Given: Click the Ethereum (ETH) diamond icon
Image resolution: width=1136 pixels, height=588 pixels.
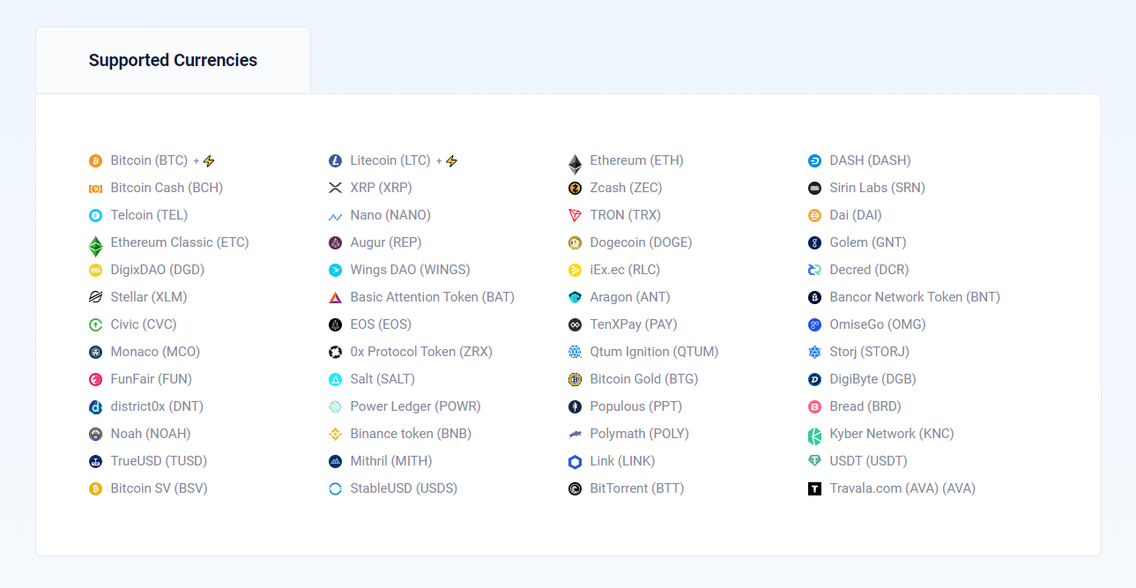Looking at the screenshot, I should pos(575,164).
